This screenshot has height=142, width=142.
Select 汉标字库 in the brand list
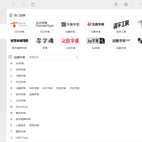[61, 88]
